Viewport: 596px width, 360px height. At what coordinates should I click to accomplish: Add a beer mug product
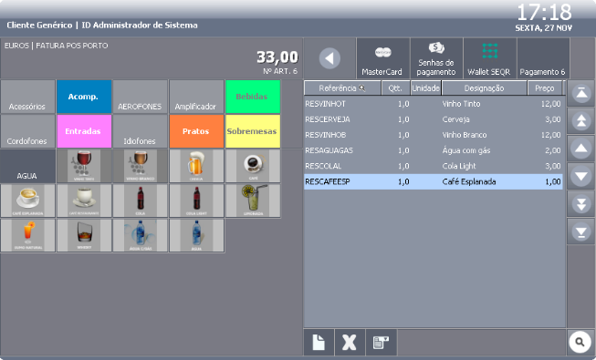point(196,166)
